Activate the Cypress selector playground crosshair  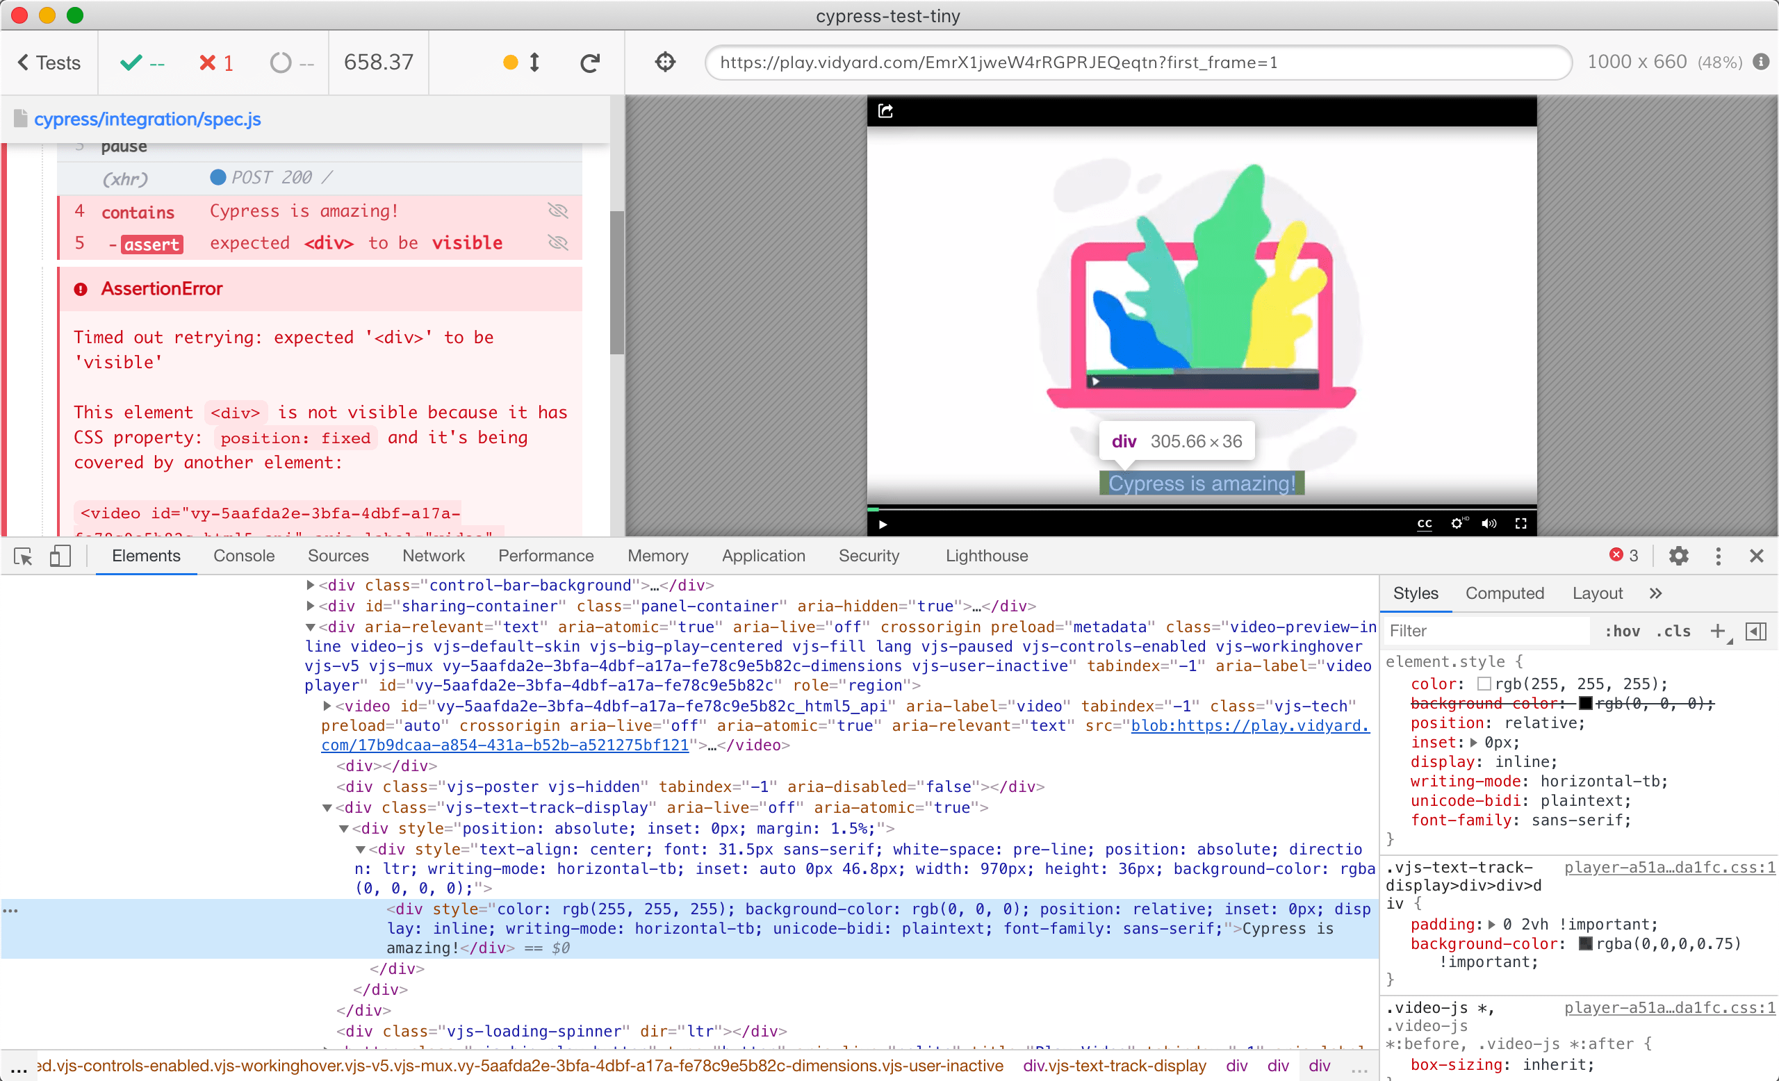tap(665, 62)
